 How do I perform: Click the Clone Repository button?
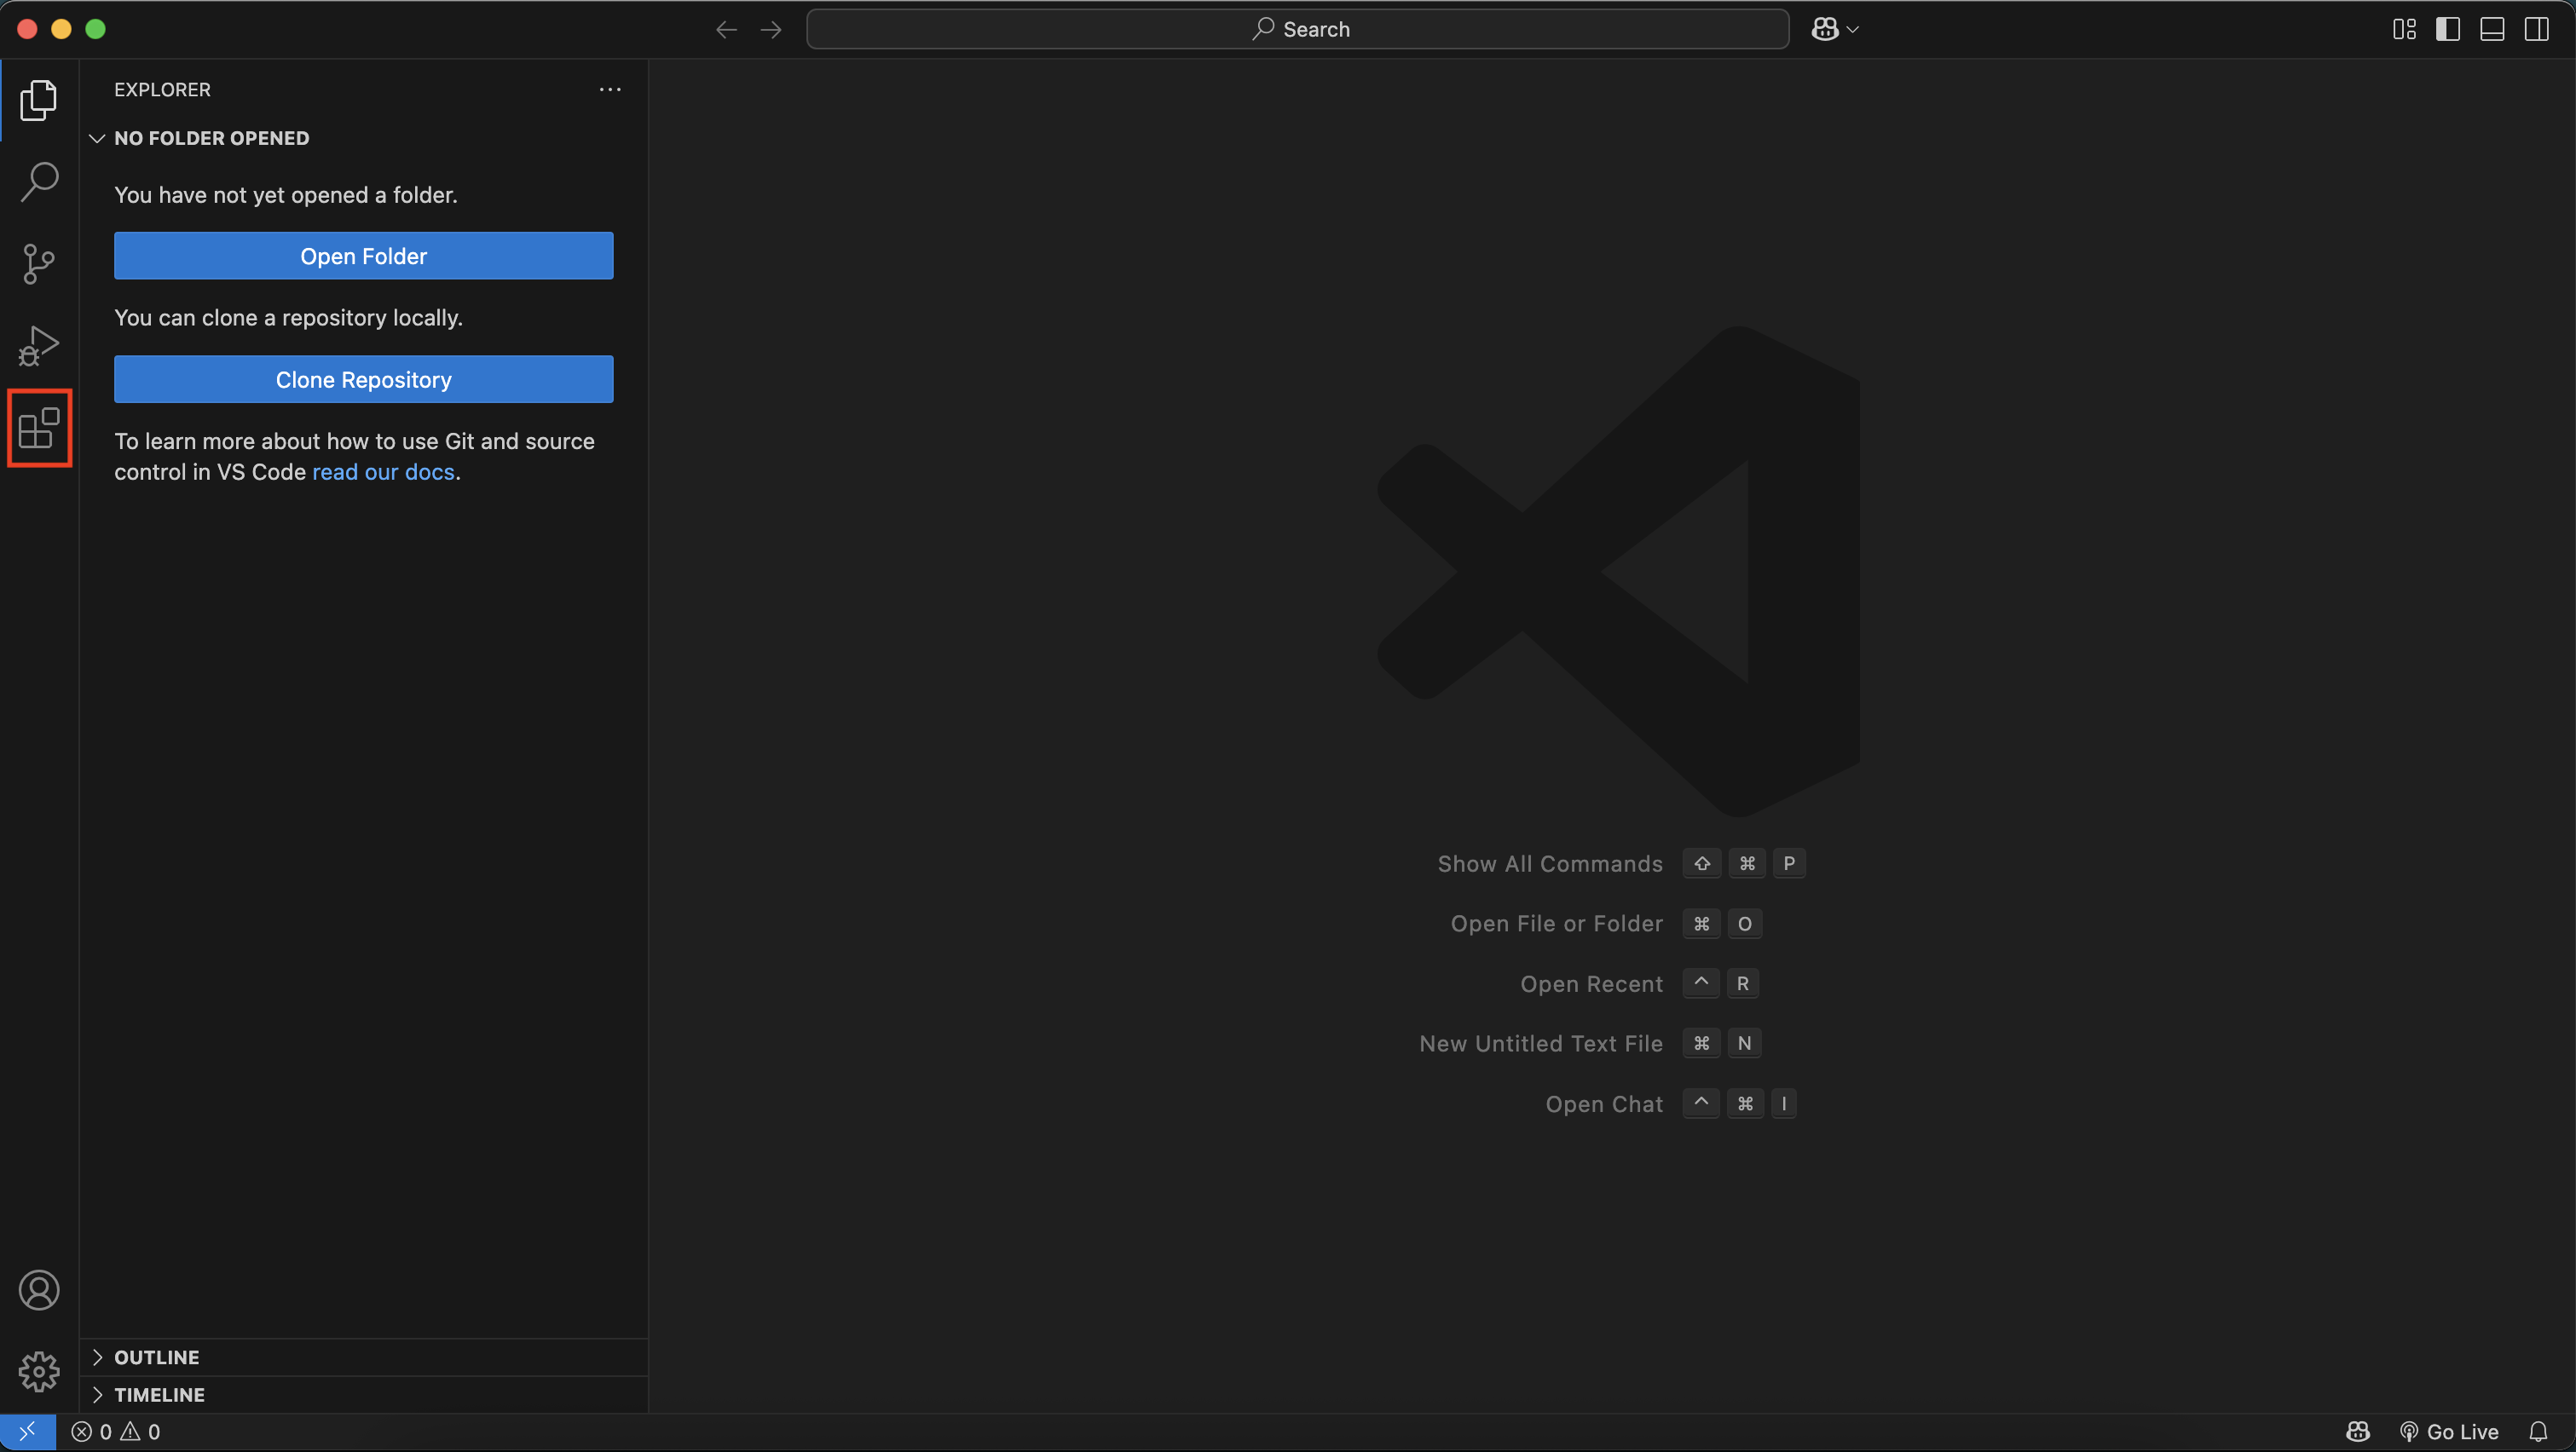coord(363,380)
